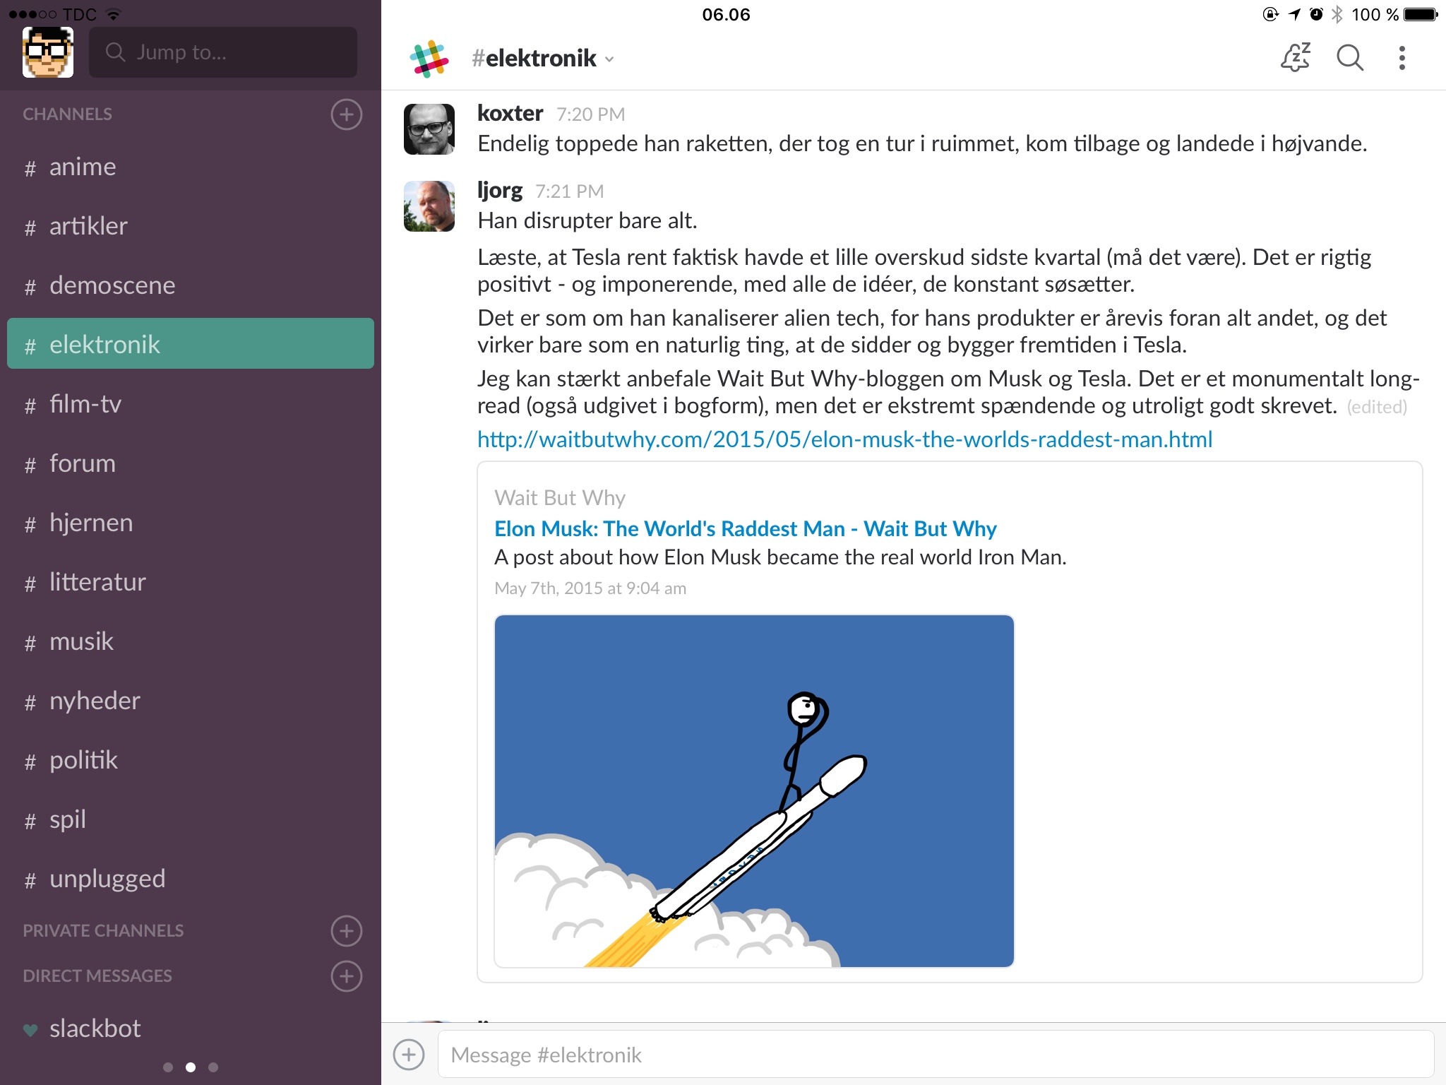View ljorg's profile picture
The width and height of the screenshot is (1446, 1085).
[429, 206]
